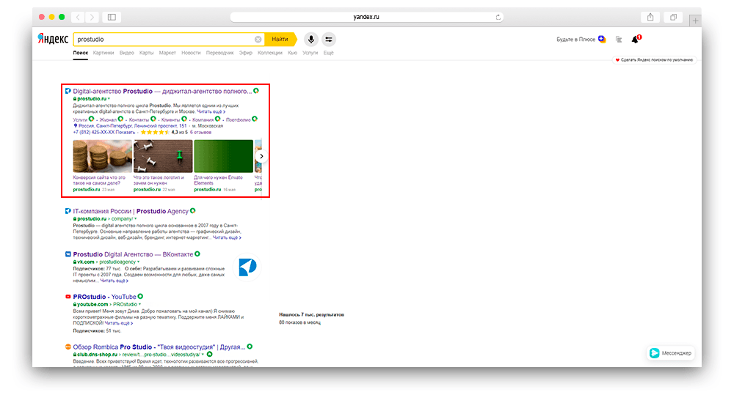
Task: Show all Safari tabs overview
Action: (672, 18)
